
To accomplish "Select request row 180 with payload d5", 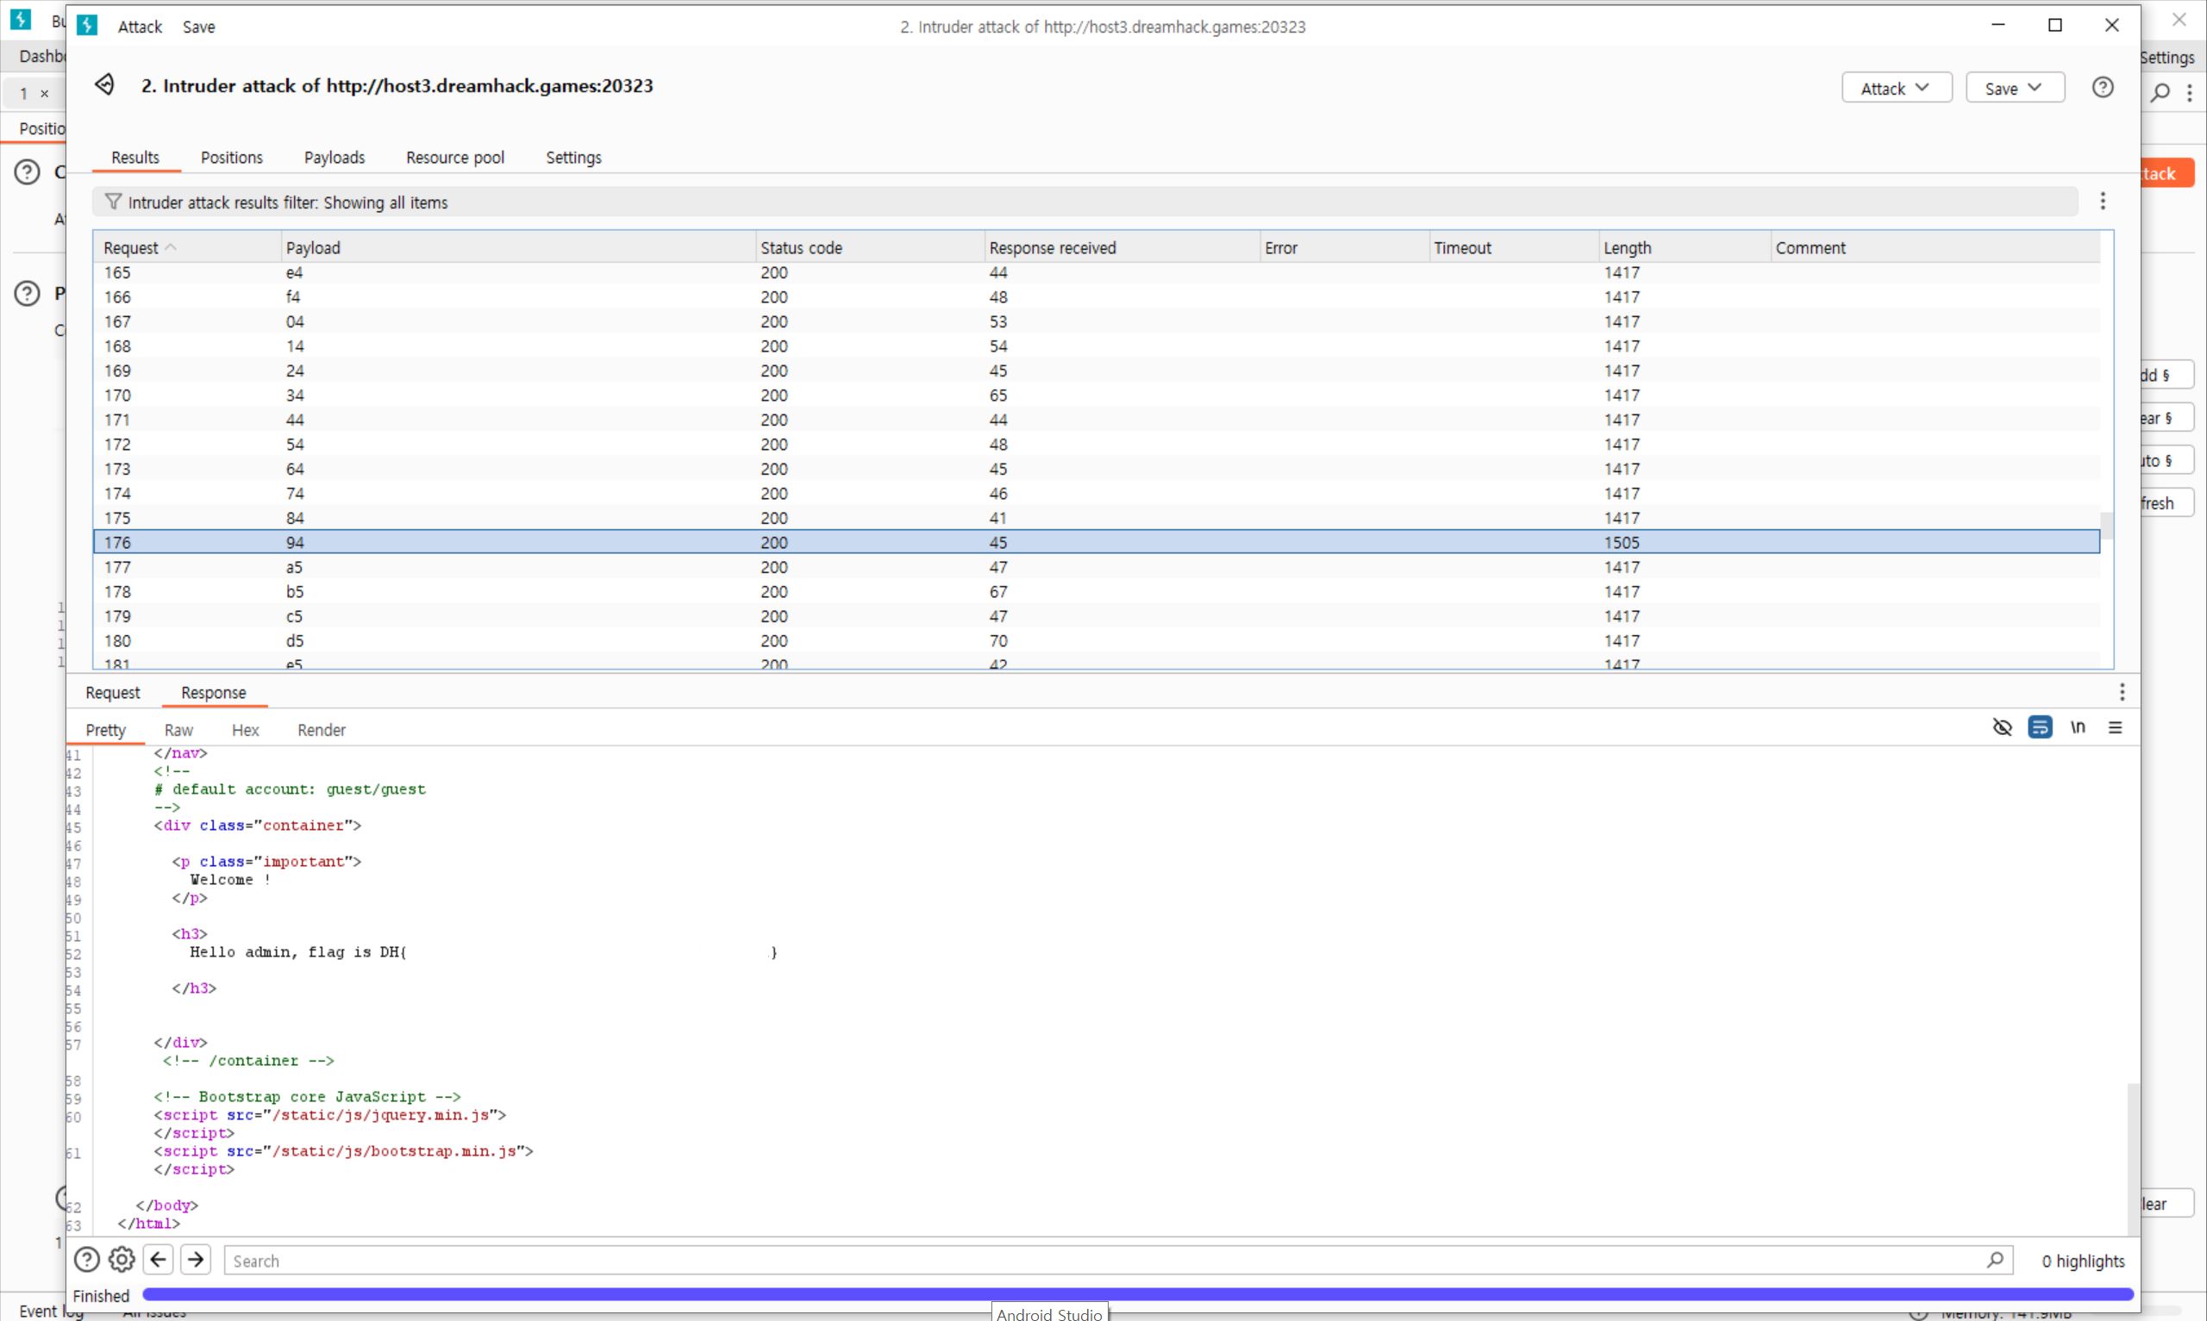I will pyautogui.click(x=535, y=641).
